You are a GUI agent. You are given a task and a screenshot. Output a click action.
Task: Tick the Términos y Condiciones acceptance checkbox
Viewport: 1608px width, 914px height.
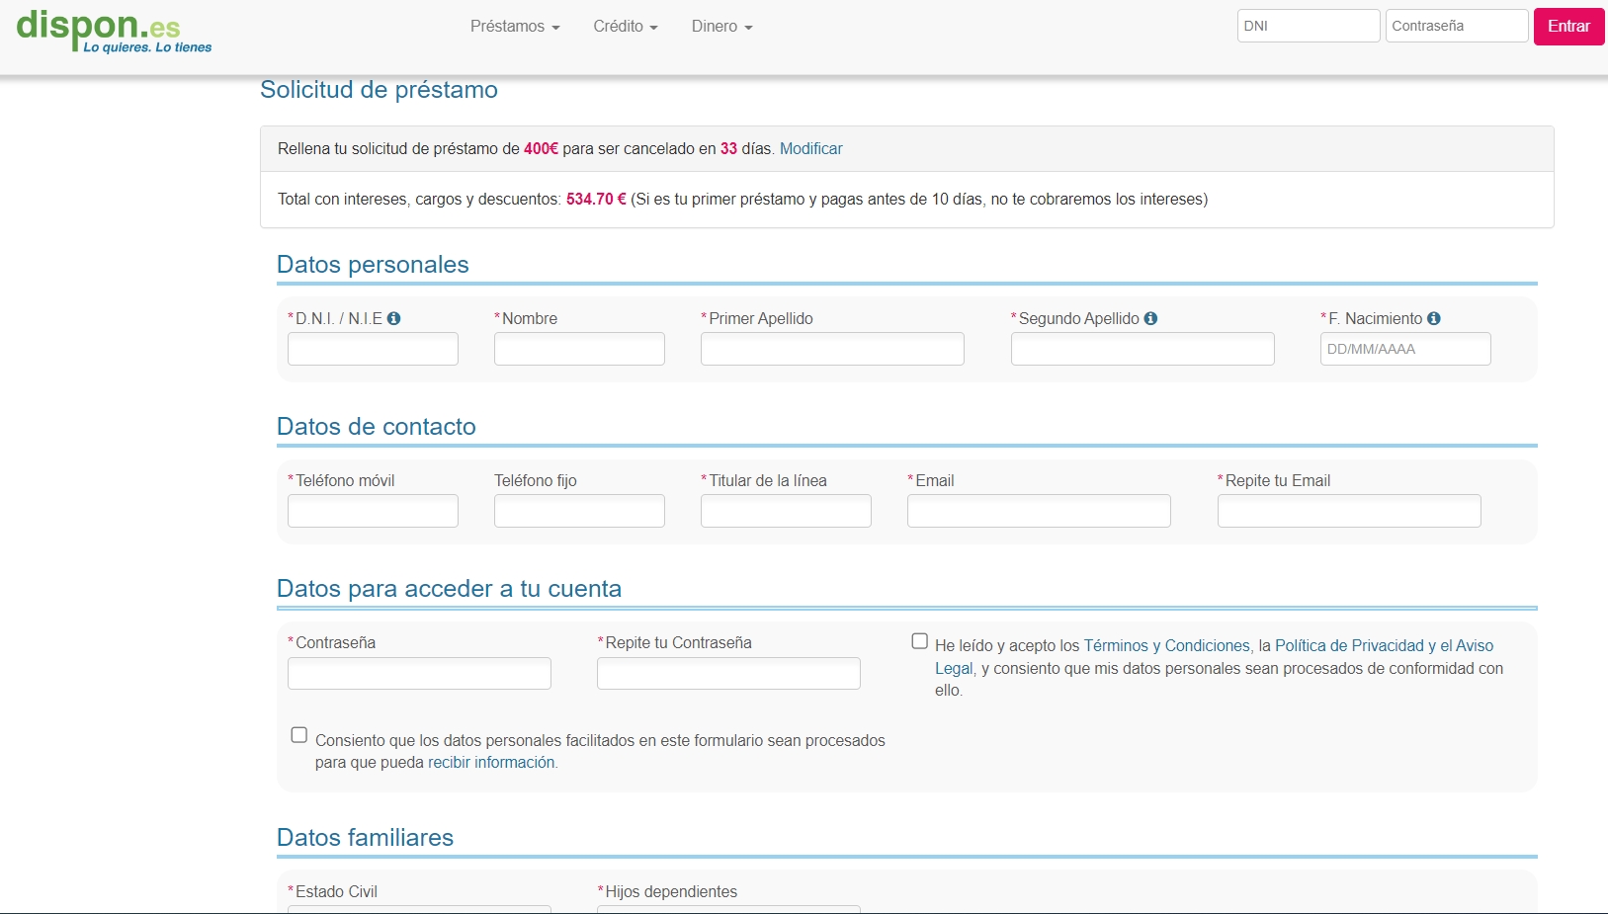tap(919, 641)
